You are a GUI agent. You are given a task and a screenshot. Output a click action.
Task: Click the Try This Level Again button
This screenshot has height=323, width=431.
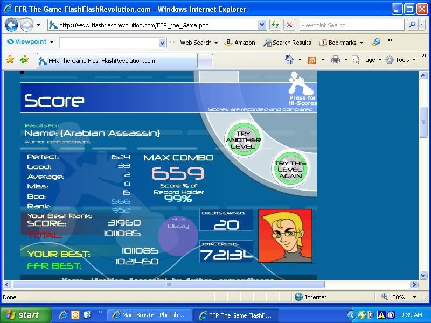click(290, 169)
